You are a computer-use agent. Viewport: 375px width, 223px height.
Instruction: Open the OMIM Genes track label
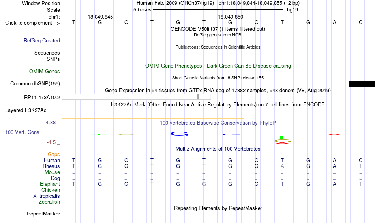coord(44,72)
